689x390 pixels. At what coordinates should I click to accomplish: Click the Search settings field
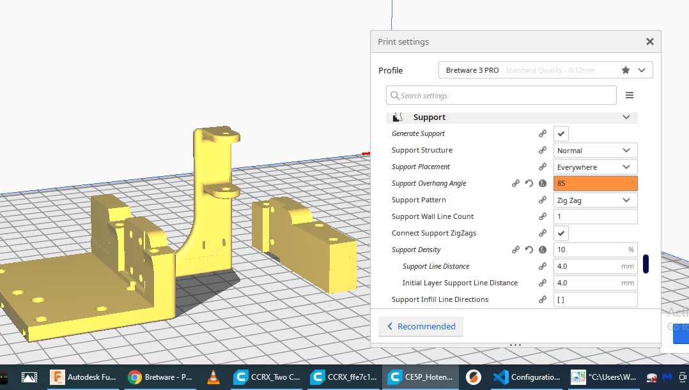click(501, 96)
